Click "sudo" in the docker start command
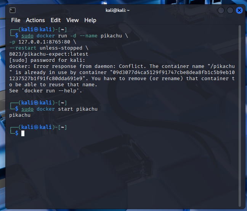 pos(27,109)
